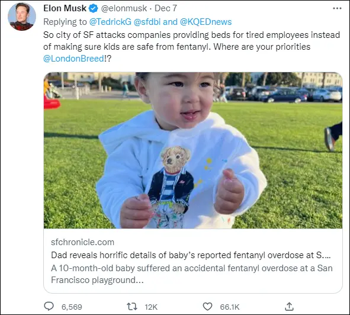Click the @LondonBreed mention
This screenshot has height=315, width=350.
tap(73, 59)
